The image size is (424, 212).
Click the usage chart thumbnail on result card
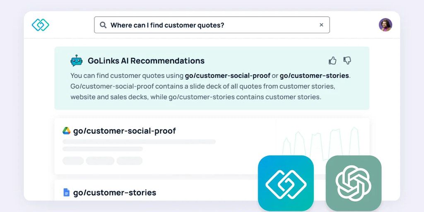[321, 141]
